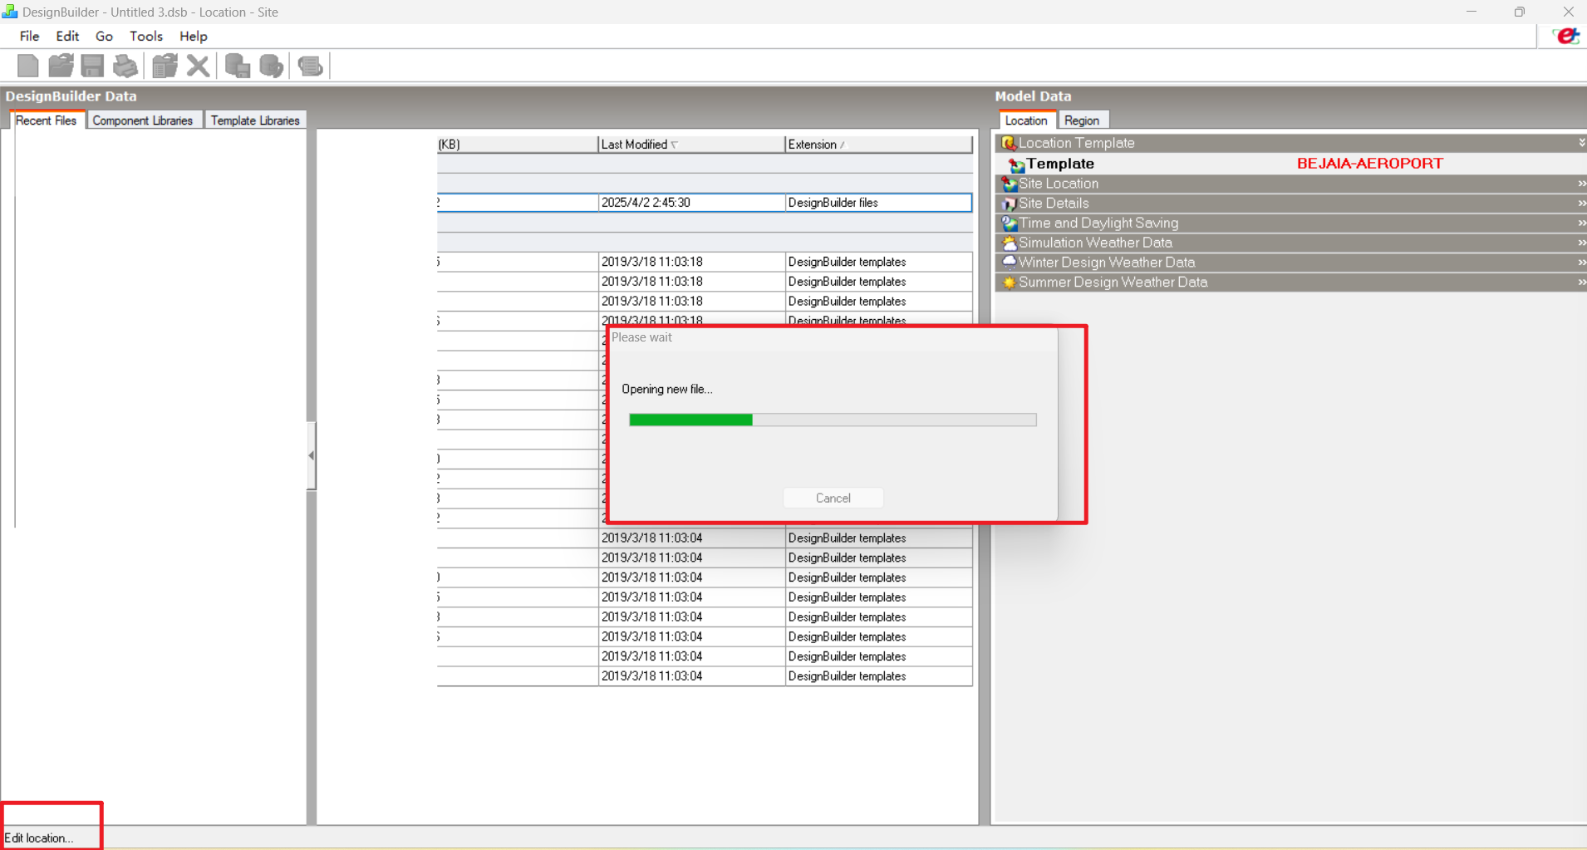Switch to the Component Libraries tab

point(143,120)
